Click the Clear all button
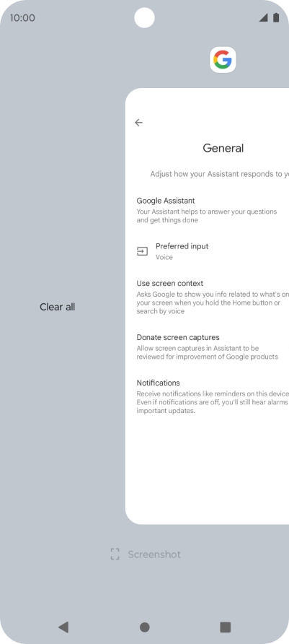Image resolution: width=289 pixels, height=644 pixels. [58, 307]
